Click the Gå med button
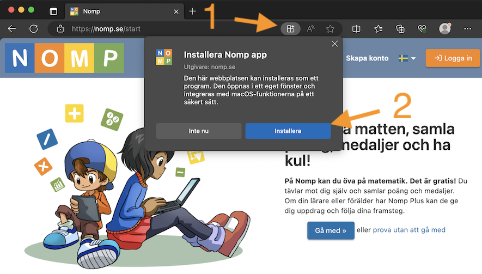 [x=331, y=230]
